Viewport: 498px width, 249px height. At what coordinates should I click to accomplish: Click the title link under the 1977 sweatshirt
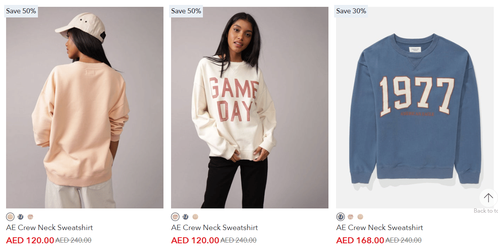pos(380,228)
